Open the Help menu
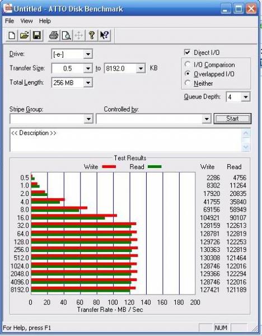The image size is (262, 336). (45, 21)
